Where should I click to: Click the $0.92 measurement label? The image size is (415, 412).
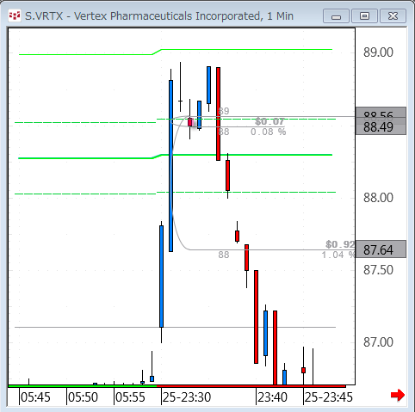[340, 244]
